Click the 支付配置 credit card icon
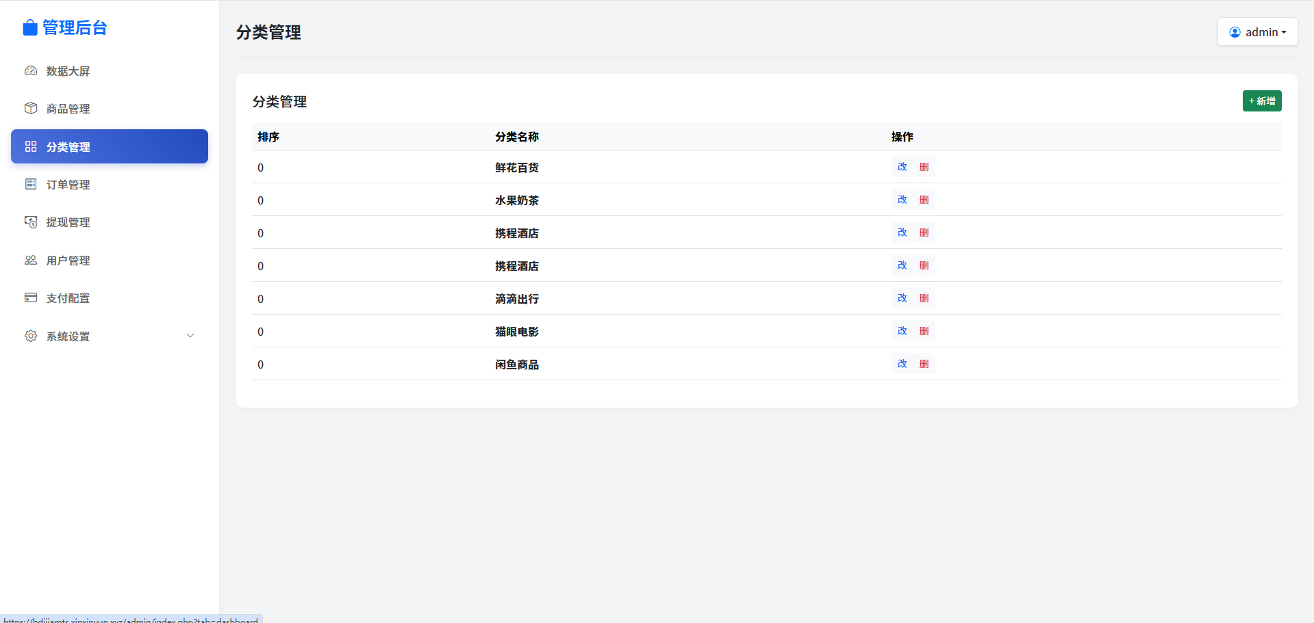1314x623 pixels. click(31, 298)
